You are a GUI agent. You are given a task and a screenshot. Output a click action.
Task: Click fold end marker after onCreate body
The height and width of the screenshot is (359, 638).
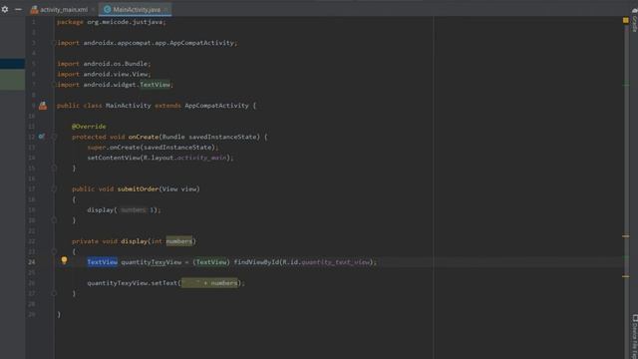click(x=54, y=168)
